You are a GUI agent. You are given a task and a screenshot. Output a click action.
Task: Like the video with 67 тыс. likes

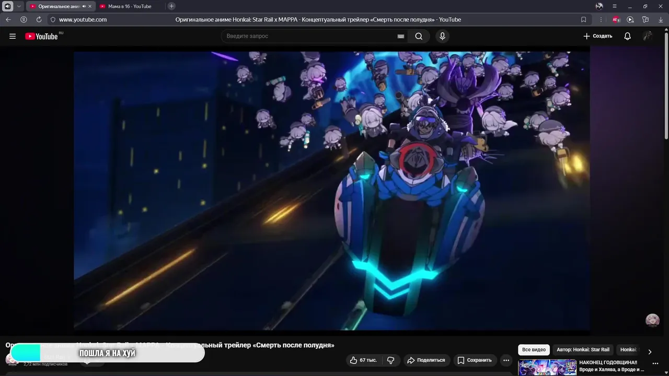[363, 360]
